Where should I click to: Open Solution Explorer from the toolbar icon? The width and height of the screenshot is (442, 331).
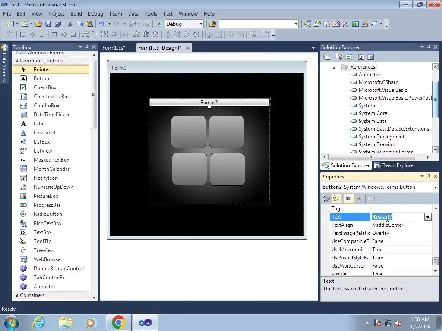(x=307, y=24)
